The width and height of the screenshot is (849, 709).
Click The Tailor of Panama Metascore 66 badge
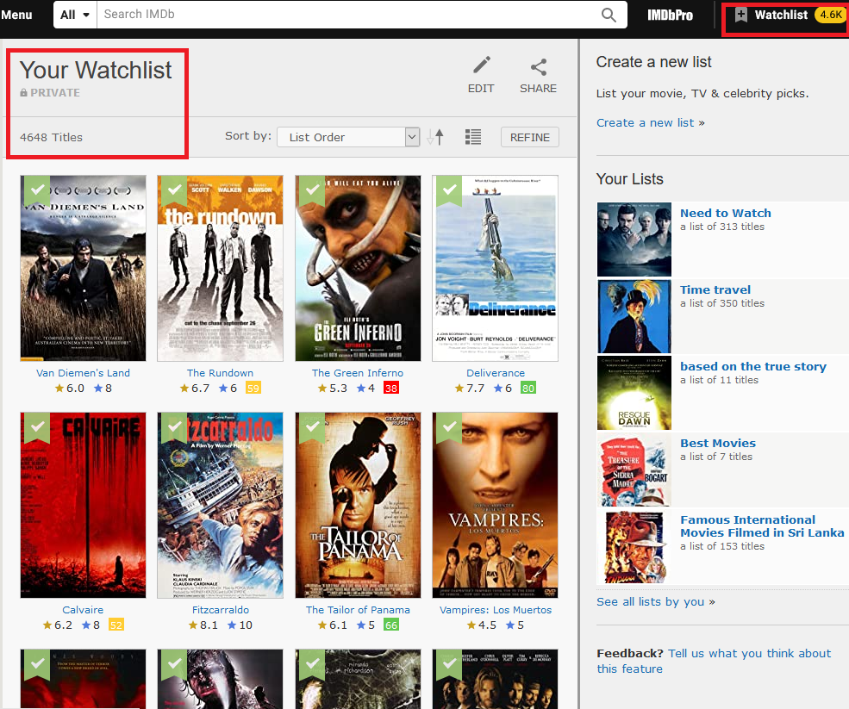pos(391,625)
